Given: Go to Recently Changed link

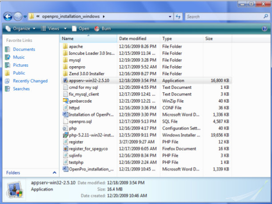Looking at the screenshot, I should (x=30, y=81).
